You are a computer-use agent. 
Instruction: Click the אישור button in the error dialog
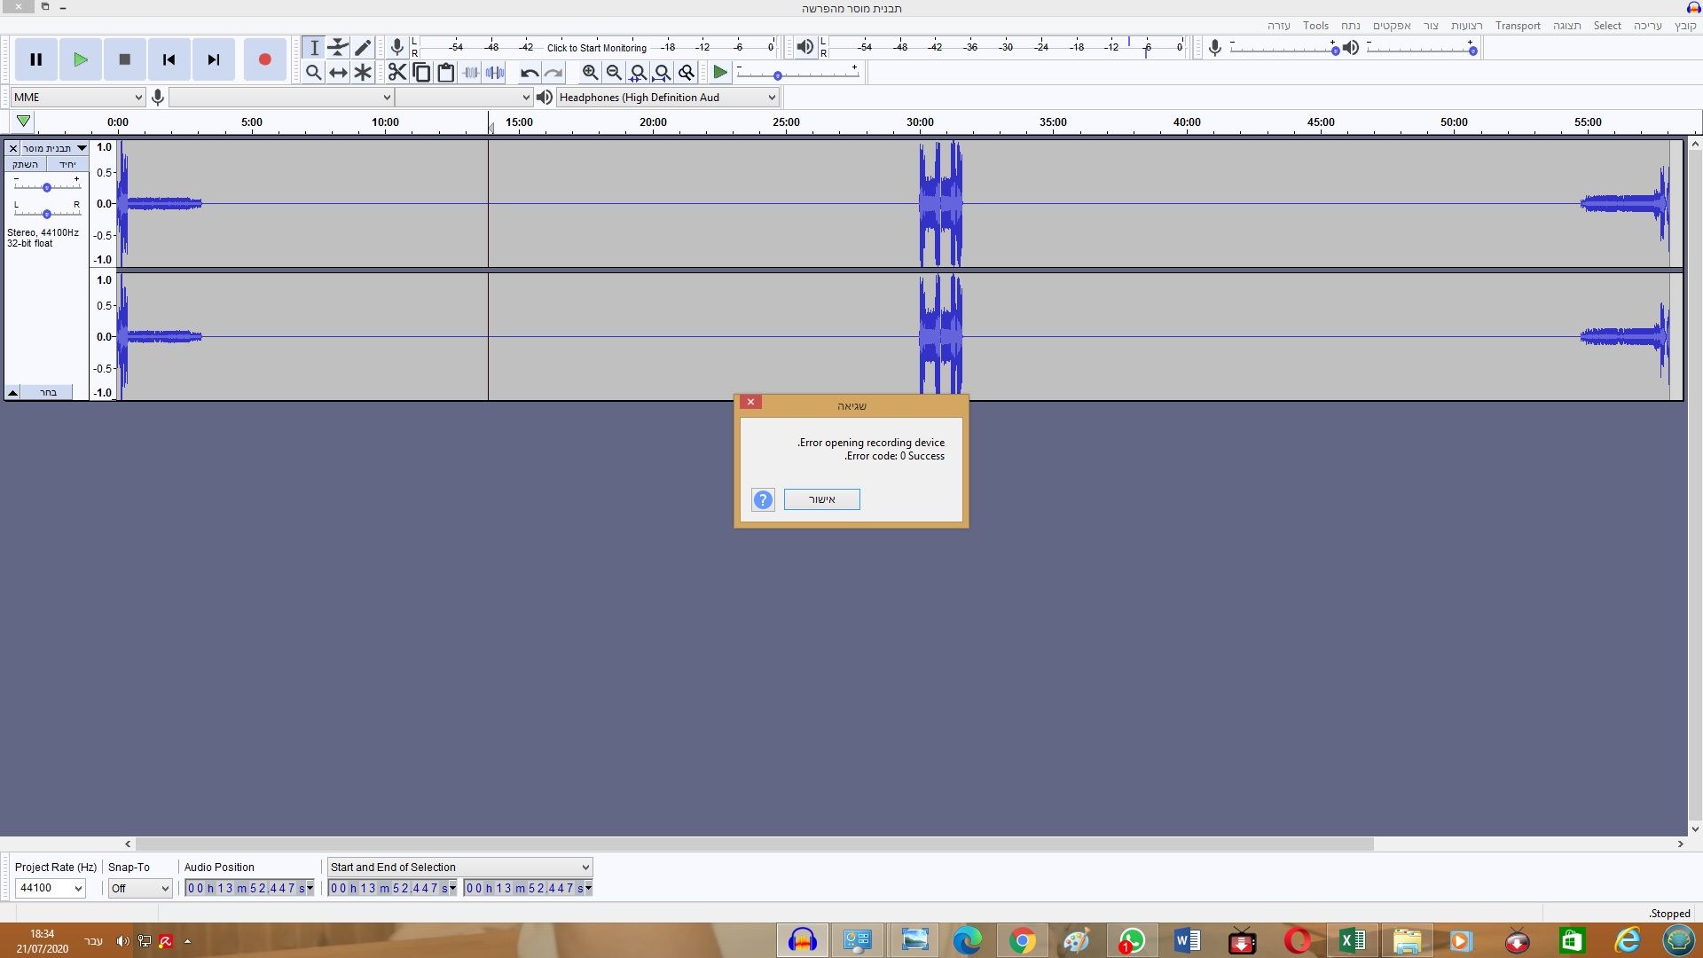pyautogui.click(x=821, y=499)
